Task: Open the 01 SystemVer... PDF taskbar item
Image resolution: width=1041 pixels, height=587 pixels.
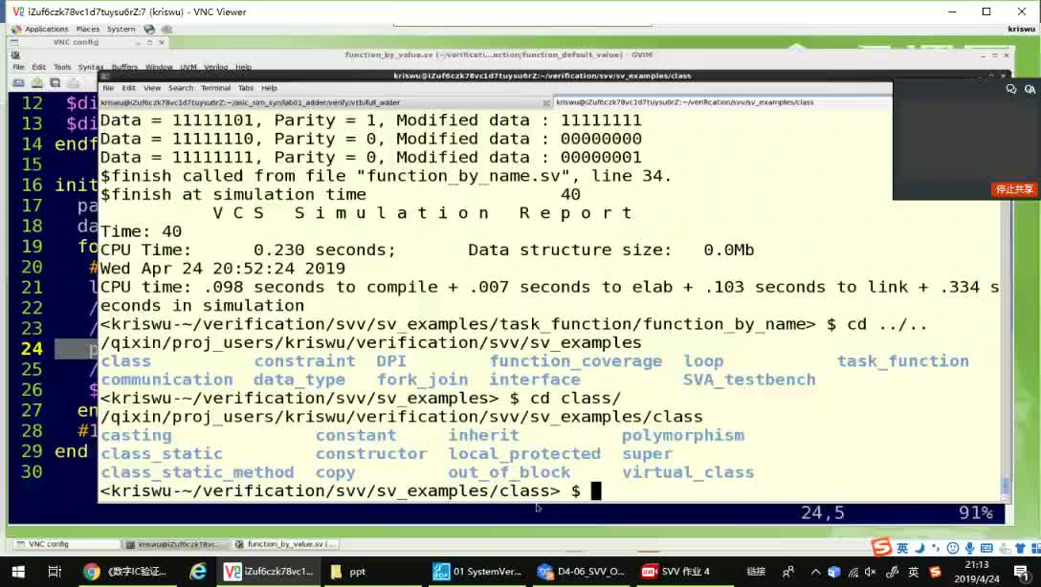Action: (476, 571)
